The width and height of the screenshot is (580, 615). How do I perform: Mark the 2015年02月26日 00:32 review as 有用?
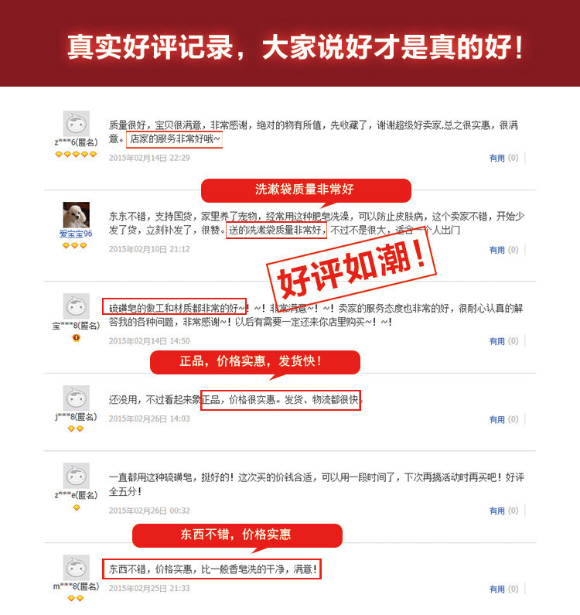coord(496,511)
